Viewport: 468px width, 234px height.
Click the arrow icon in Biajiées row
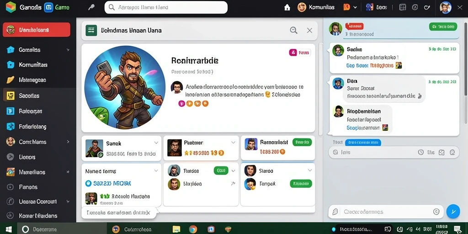coord(233,184)
